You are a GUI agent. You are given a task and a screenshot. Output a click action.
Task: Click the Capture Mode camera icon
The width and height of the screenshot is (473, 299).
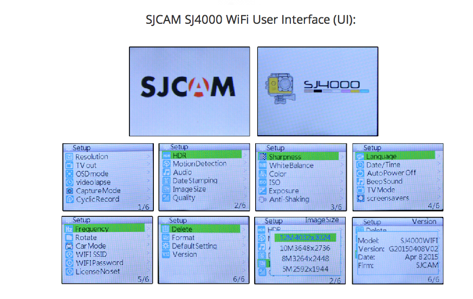(x=69, y=191)
